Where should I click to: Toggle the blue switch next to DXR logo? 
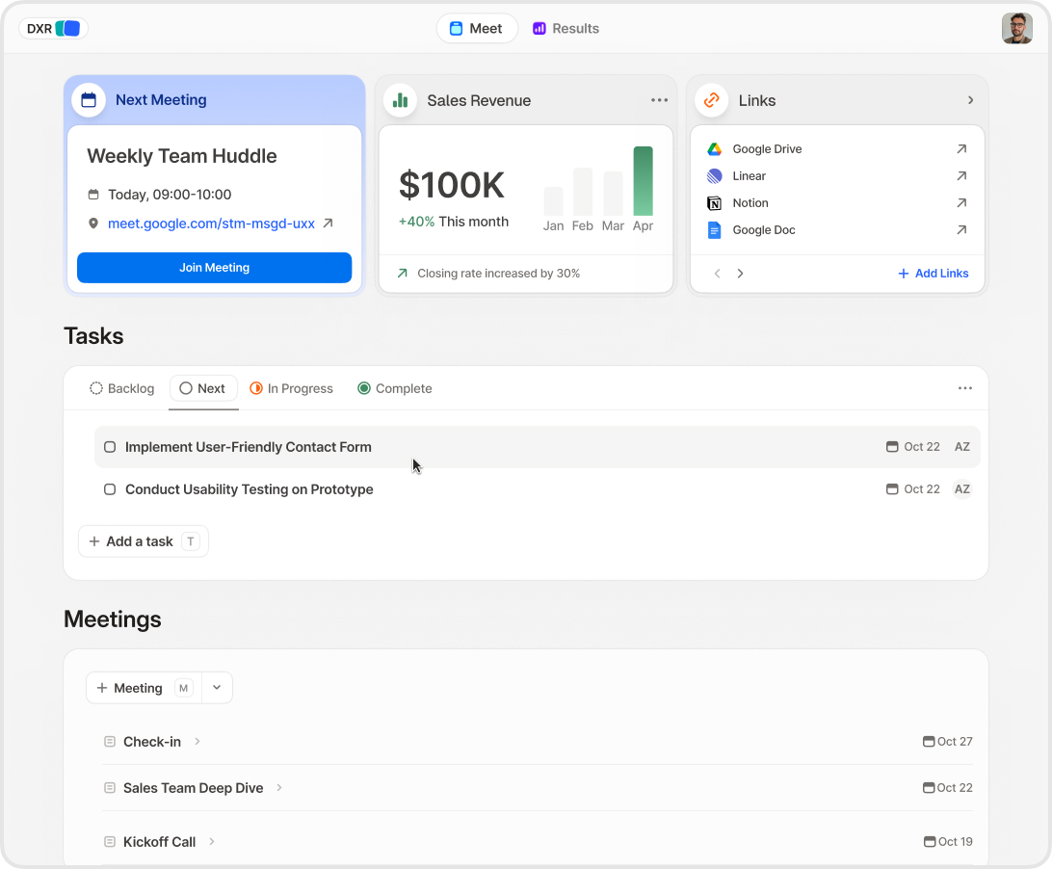[x=70, y=28]
